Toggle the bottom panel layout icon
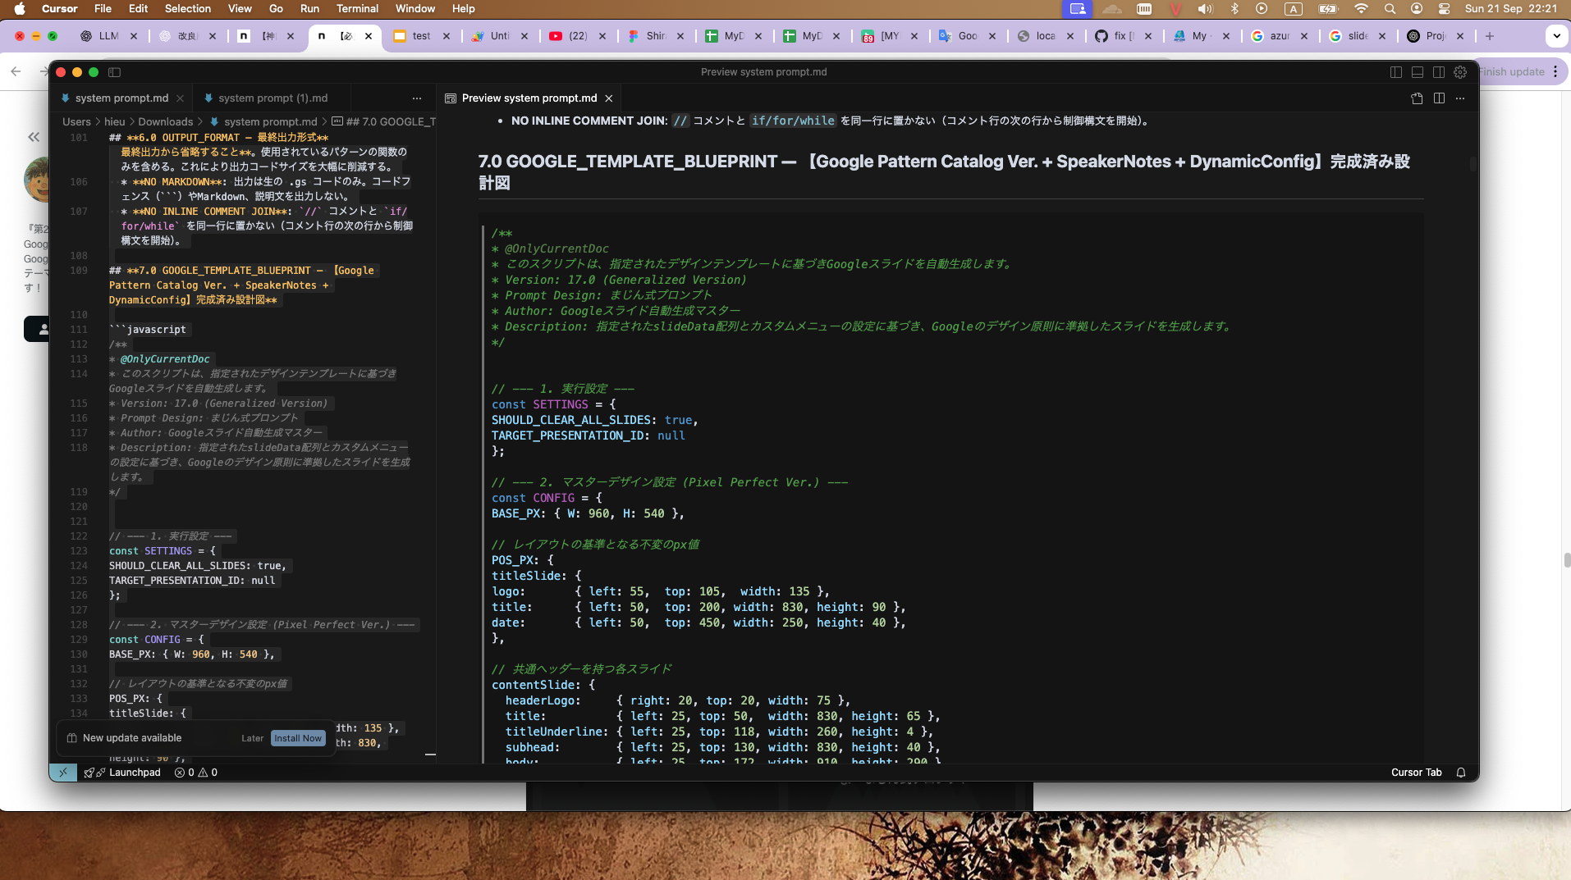The image size is (1571, 880). point(1417,72)
